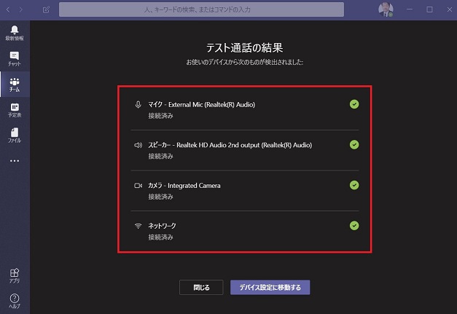Click デバイス設定に移動する button
This screenshot has width=457, height=314.
pos(270,288)
